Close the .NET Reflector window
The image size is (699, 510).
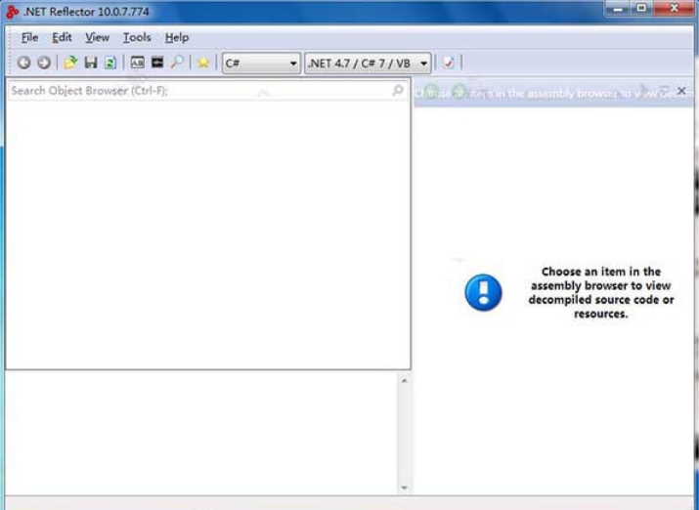tap(674, 8)
